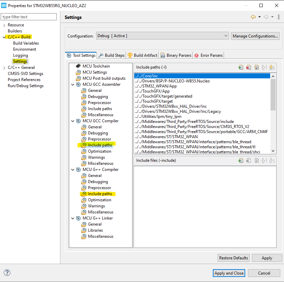Expand the C/C++ General node
The width and height of the screenshot is (284, 282).
pos(4,68)
